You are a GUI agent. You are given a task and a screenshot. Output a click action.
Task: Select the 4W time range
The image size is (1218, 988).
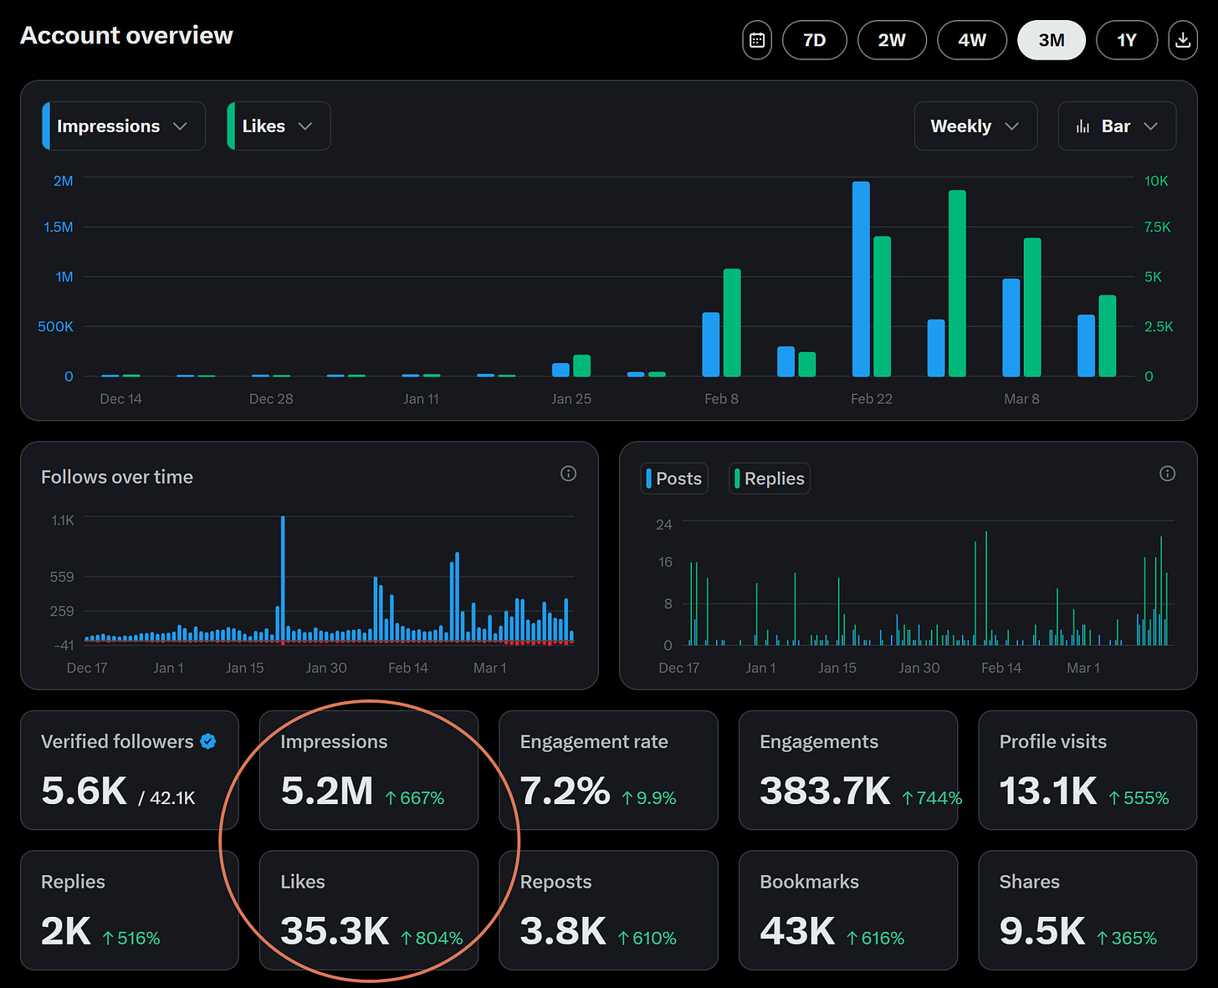pos(971,39)
